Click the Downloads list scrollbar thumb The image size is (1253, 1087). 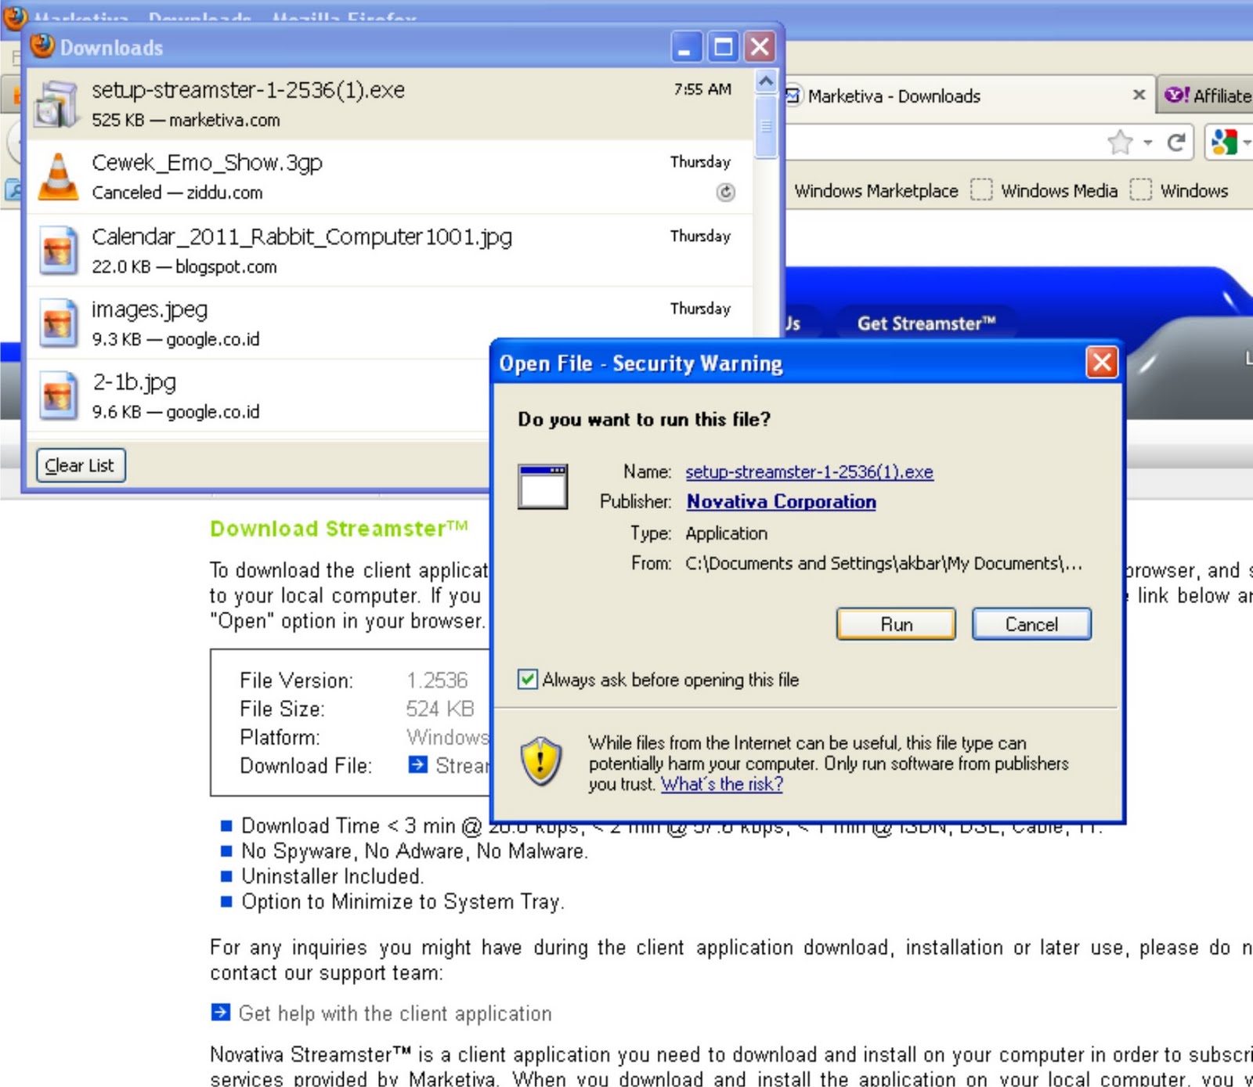point(766,125)
